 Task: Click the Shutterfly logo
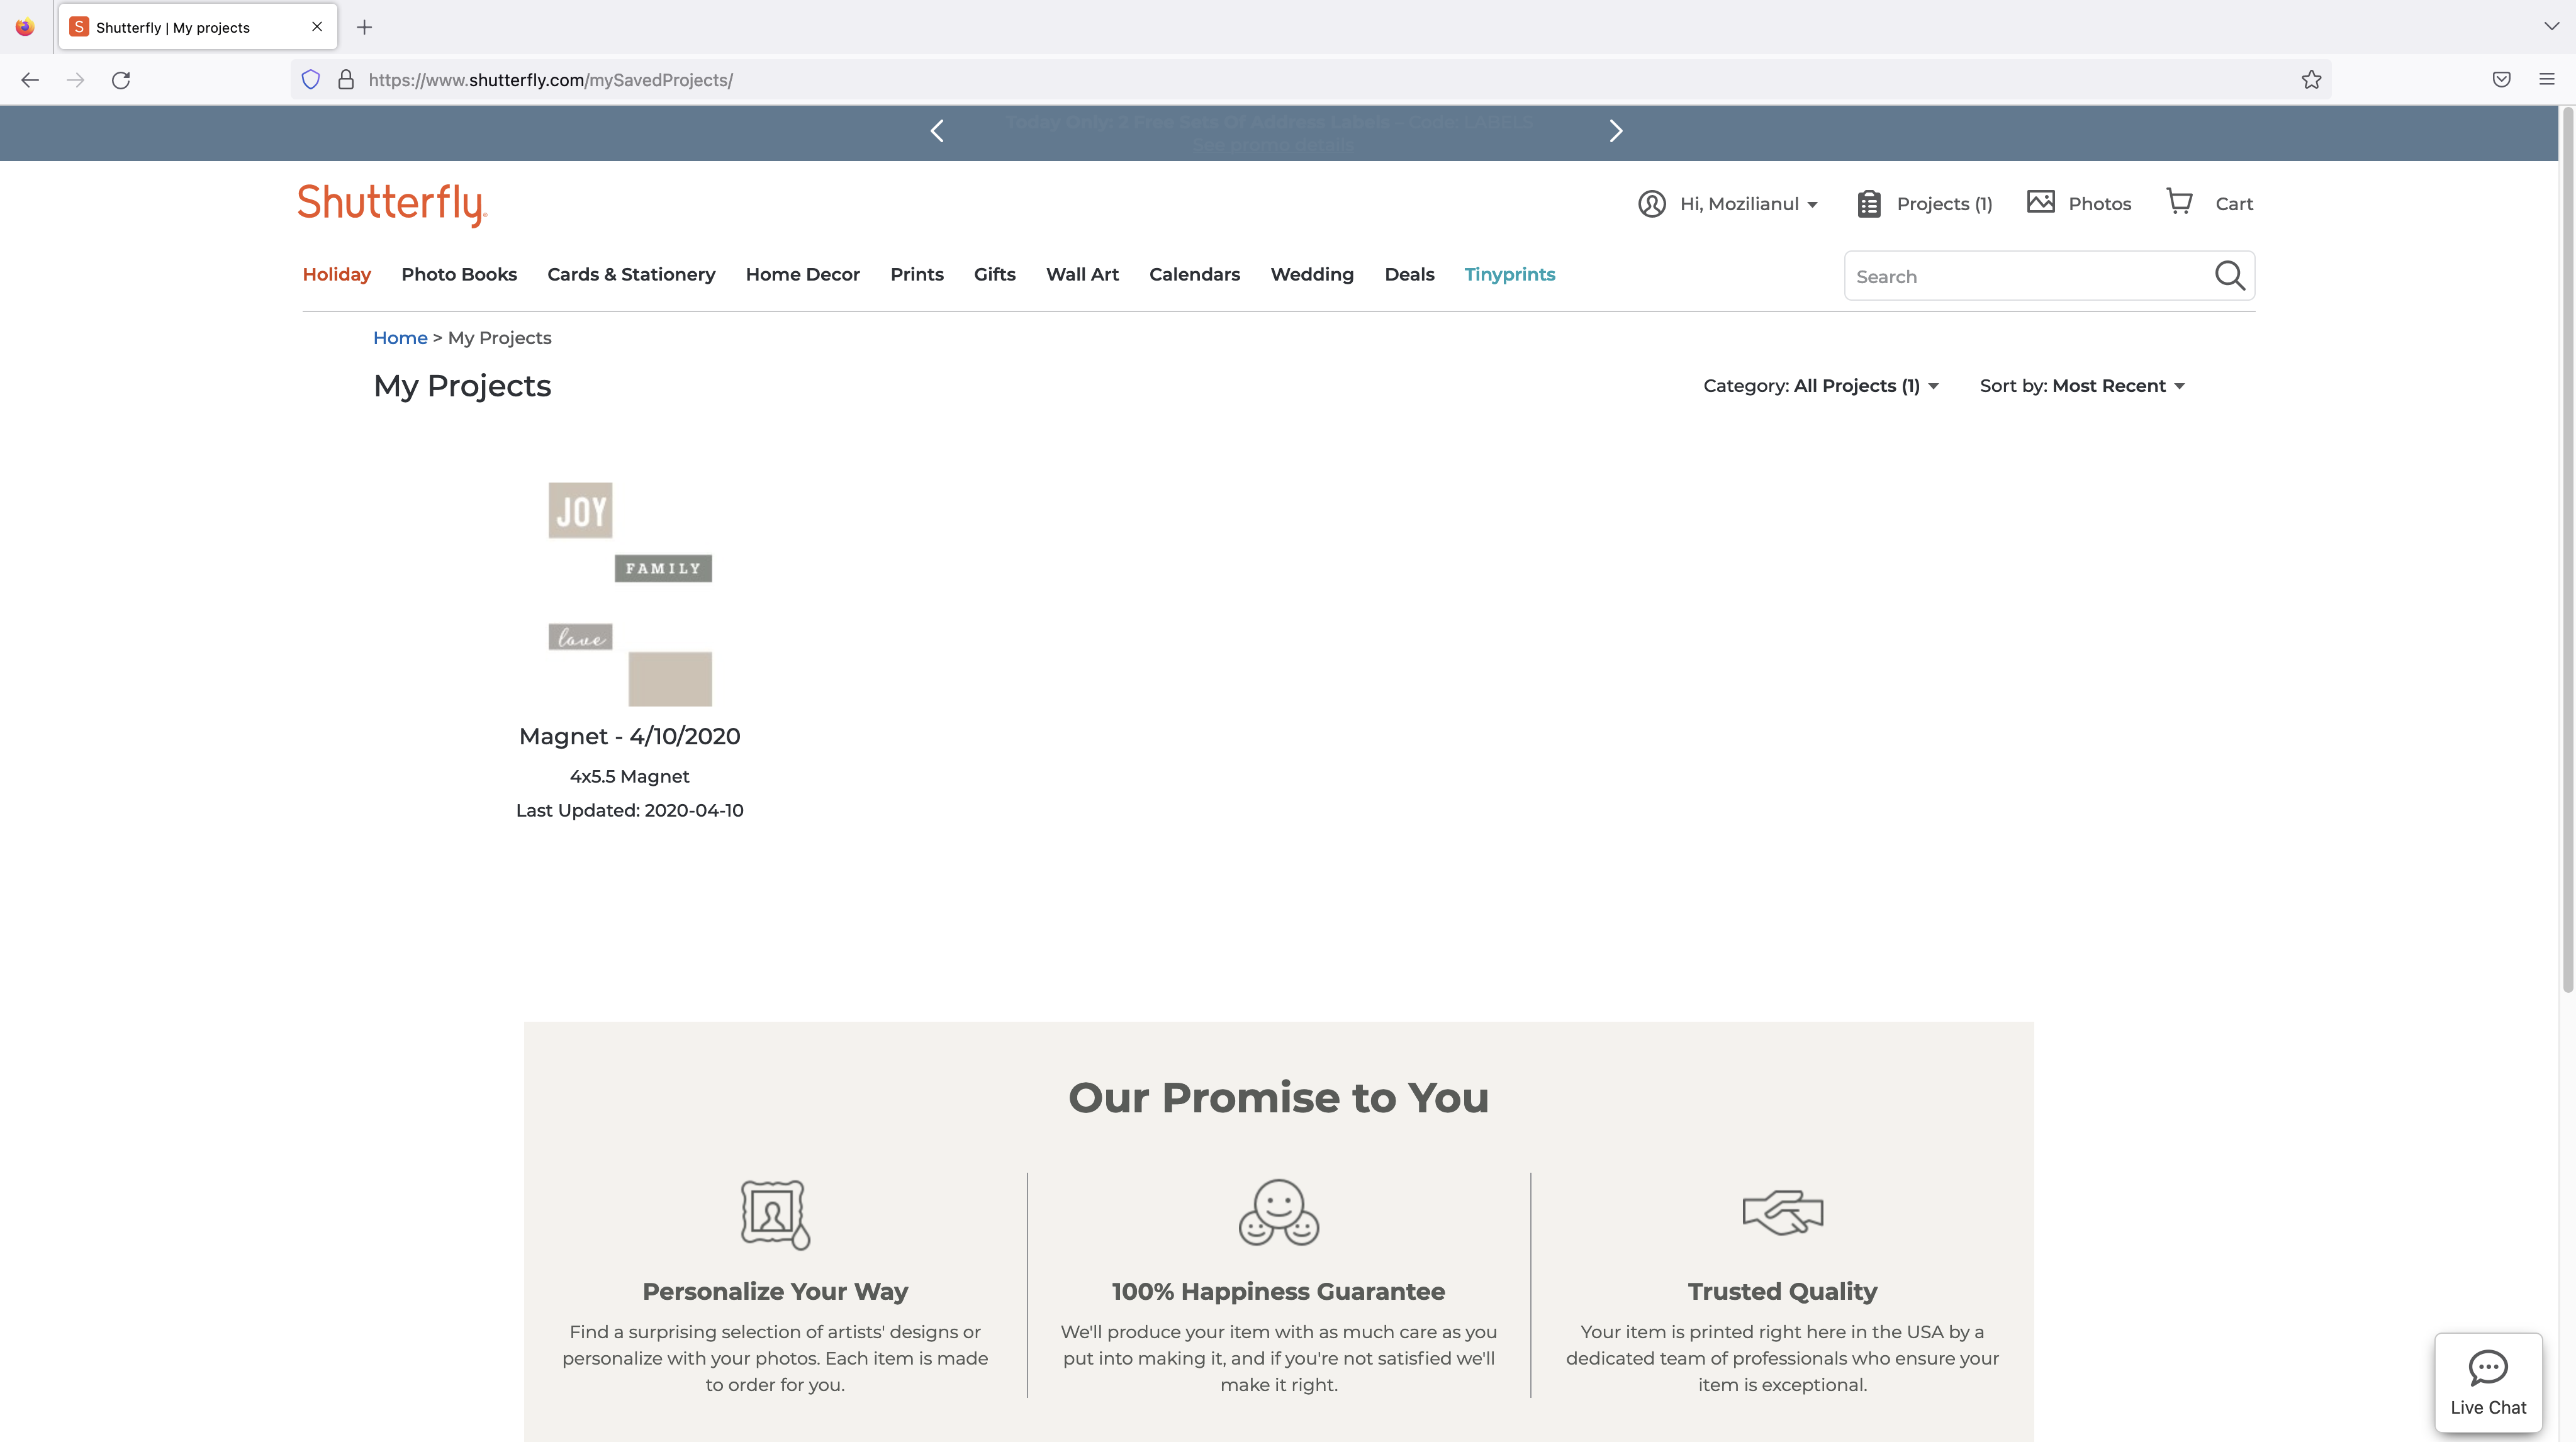(x=392, y=204)
